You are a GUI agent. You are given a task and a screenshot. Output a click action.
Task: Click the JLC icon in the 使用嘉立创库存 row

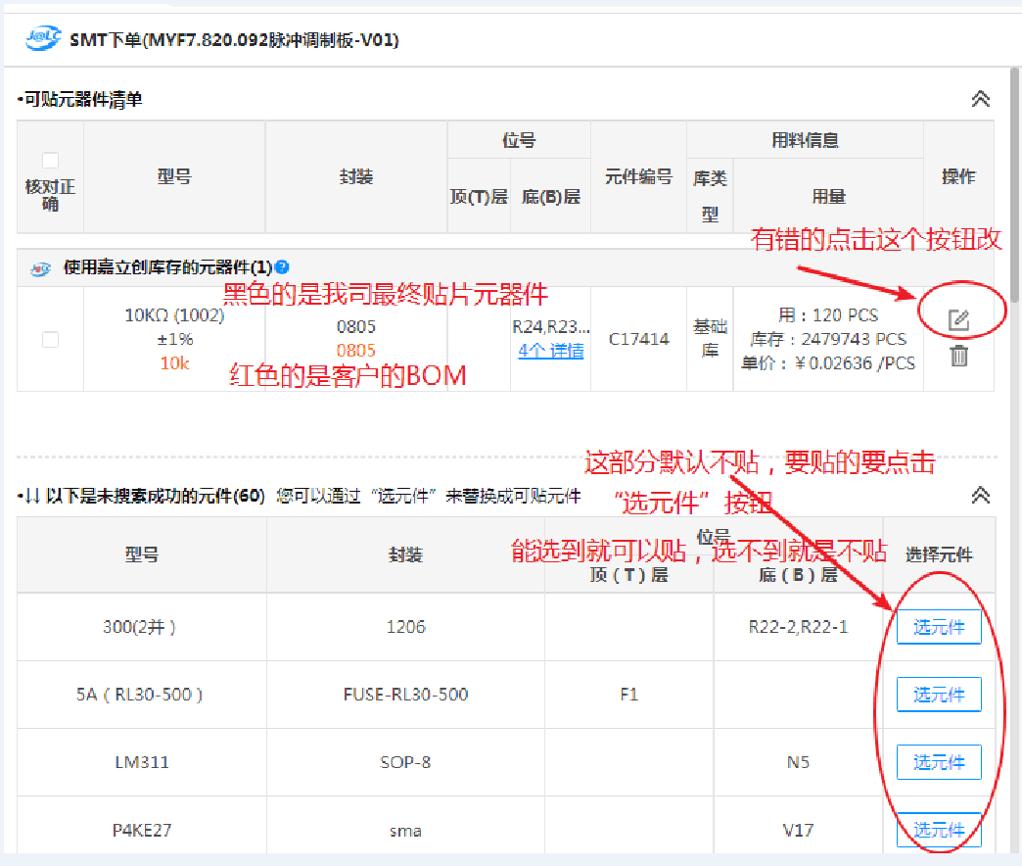41,267
